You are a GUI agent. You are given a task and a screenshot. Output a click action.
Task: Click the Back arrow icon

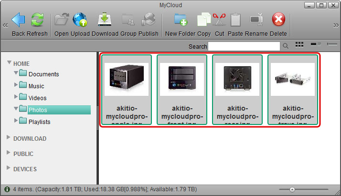(x=19, y=20)
